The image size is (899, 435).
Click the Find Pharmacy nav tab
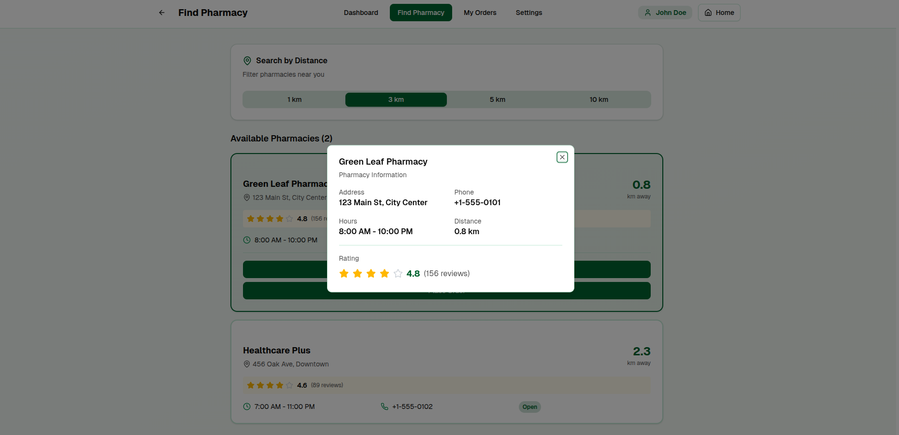421,13
